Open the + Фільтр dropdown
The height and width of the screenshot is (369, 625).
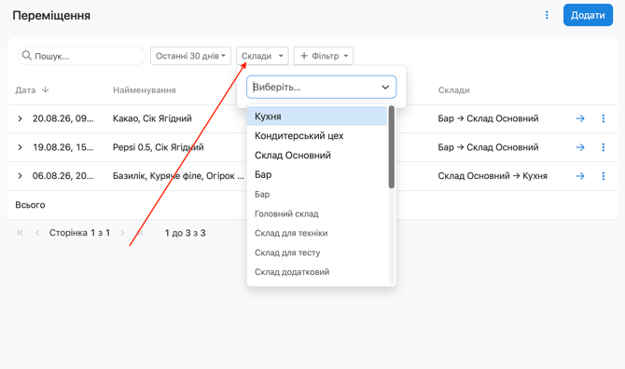click(x=324, y=56)
